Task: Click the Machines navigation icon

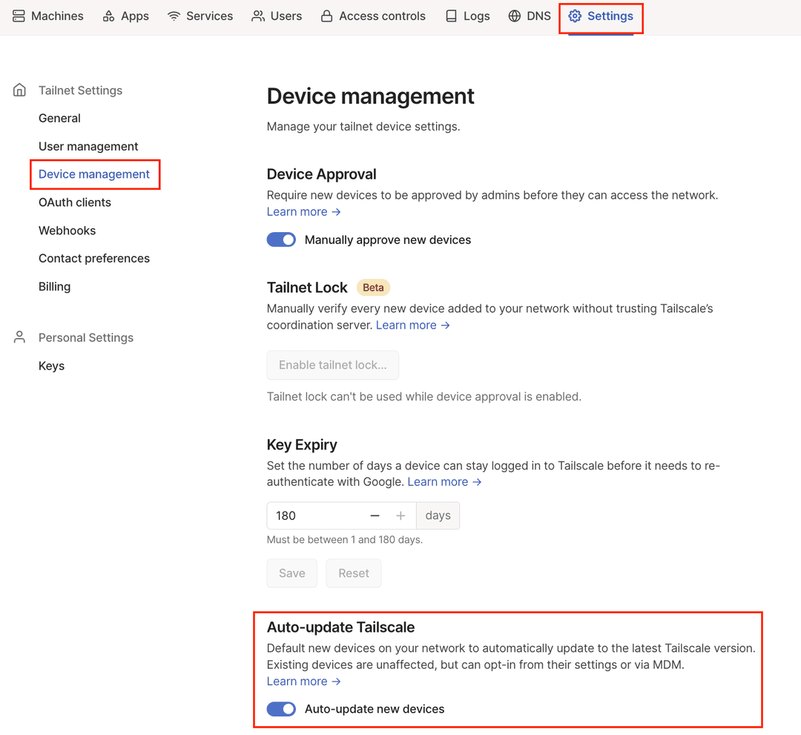Action: point(19,16)
